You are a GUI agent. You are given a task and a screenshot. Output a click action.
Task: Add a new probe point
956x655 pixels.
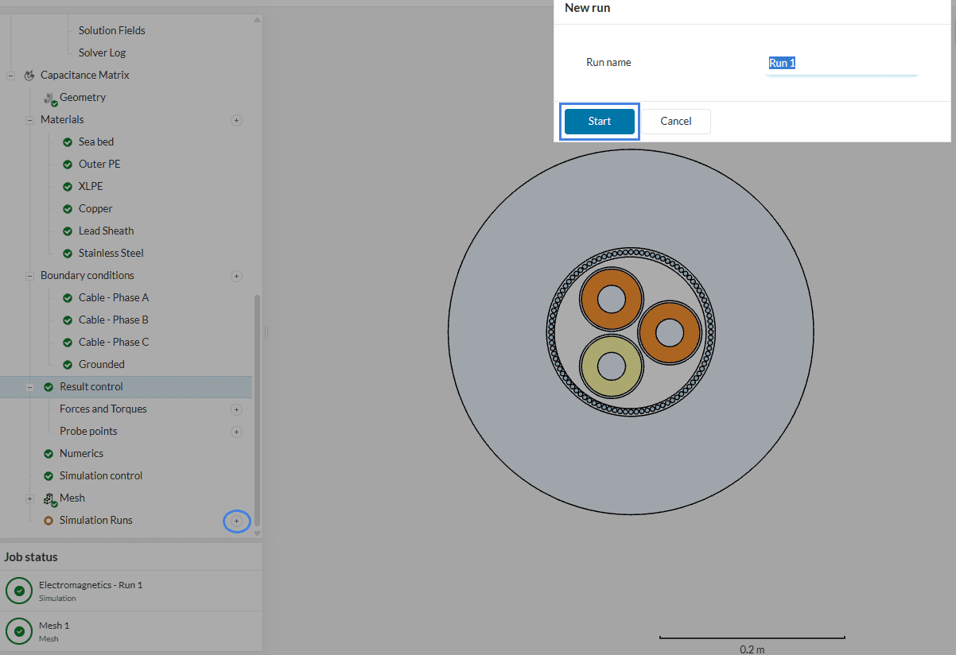[x=236, y=432]
